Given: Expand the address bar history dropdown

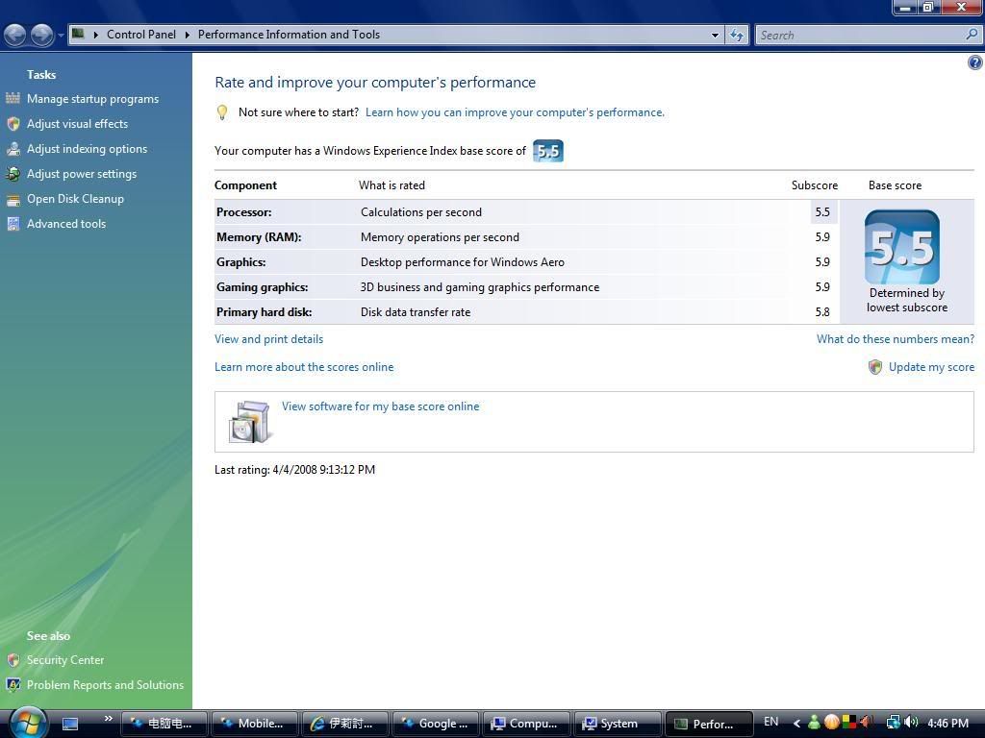Looking at the screenshot, I should pos(715,35).
